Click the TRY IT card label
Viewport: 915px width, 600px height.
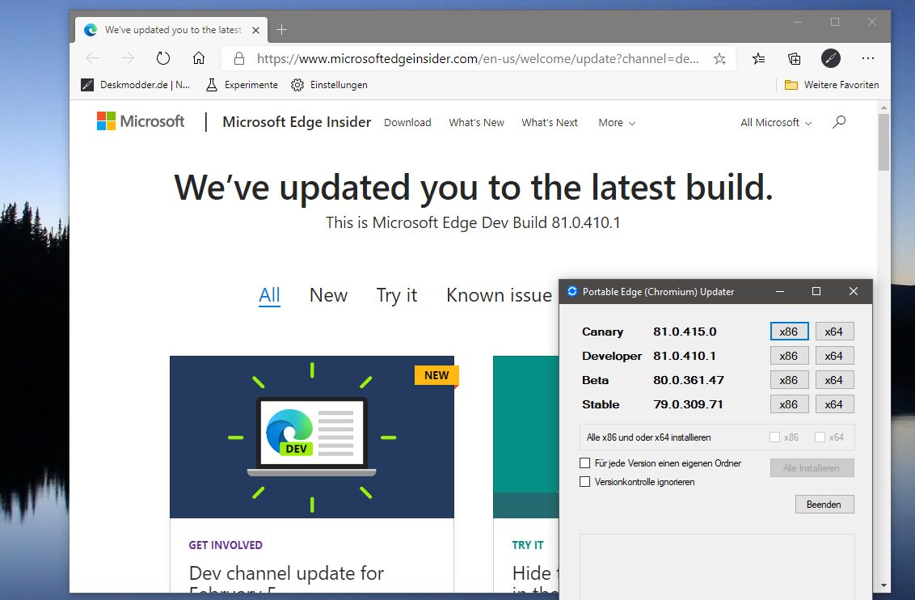pyautogui.click(x=528, y=545)
